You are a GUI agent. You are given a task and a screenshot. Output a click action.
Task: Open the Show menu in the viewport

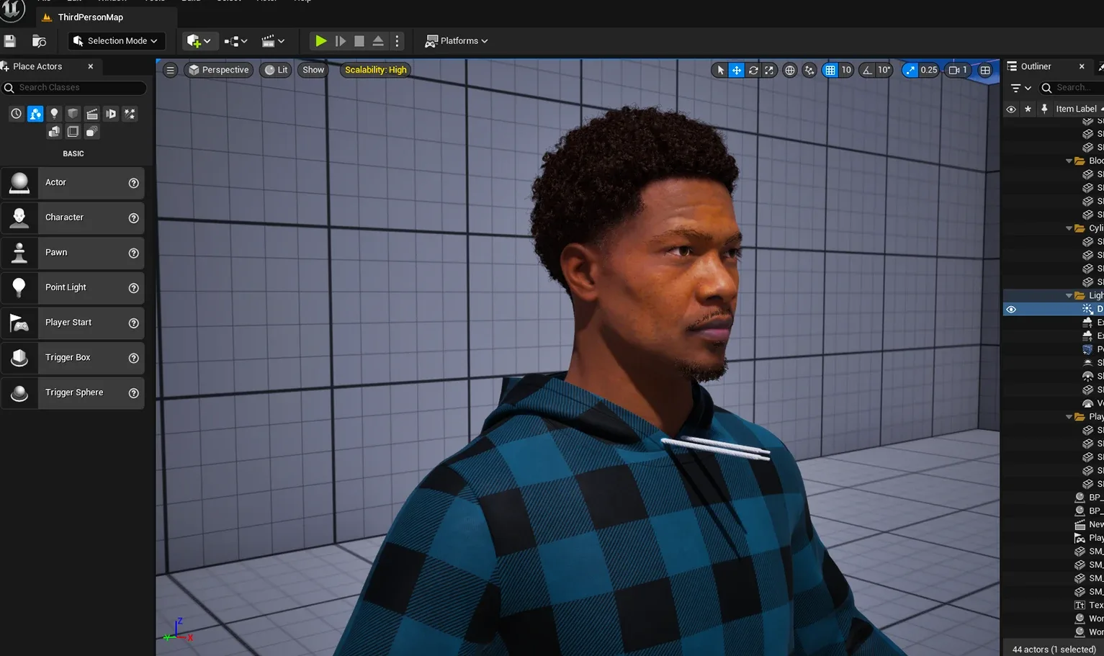(x=313, y=70)
